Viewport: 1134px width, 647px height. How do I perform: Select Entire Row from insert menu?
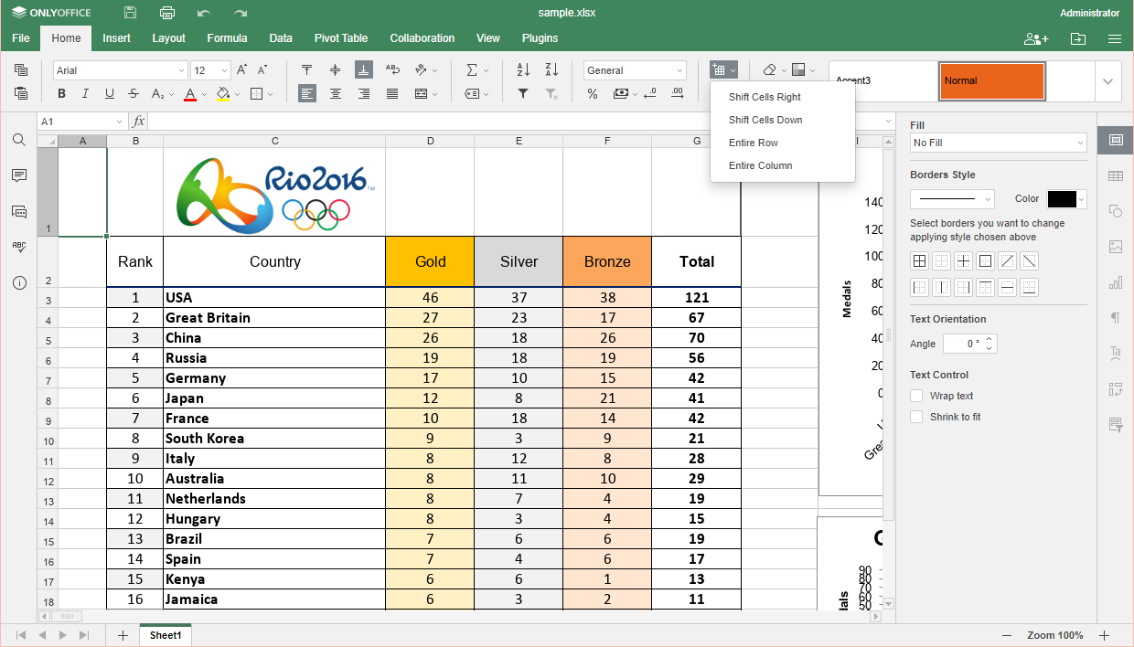click(x=754, y=143)
